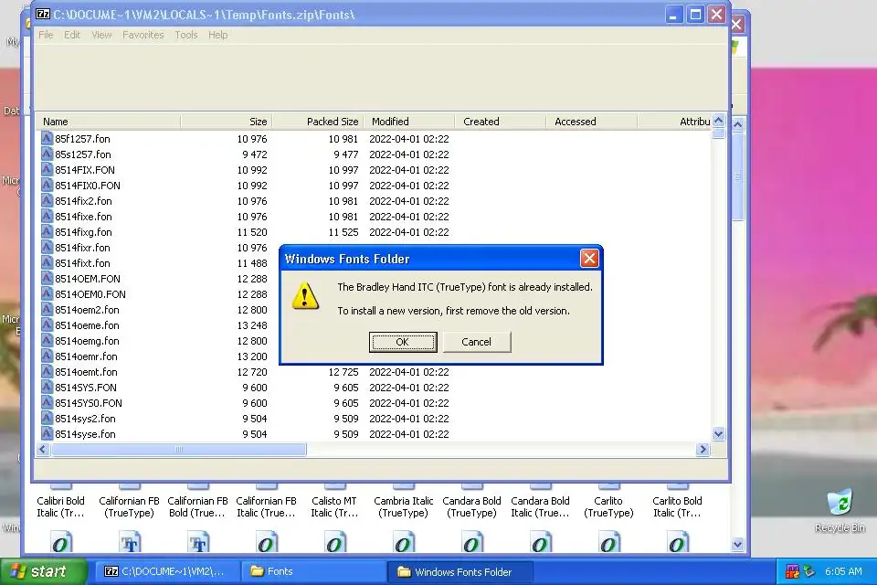Select the 8514fixt.fon file icon
Screen dimensions: 877x585
(47, 263)
